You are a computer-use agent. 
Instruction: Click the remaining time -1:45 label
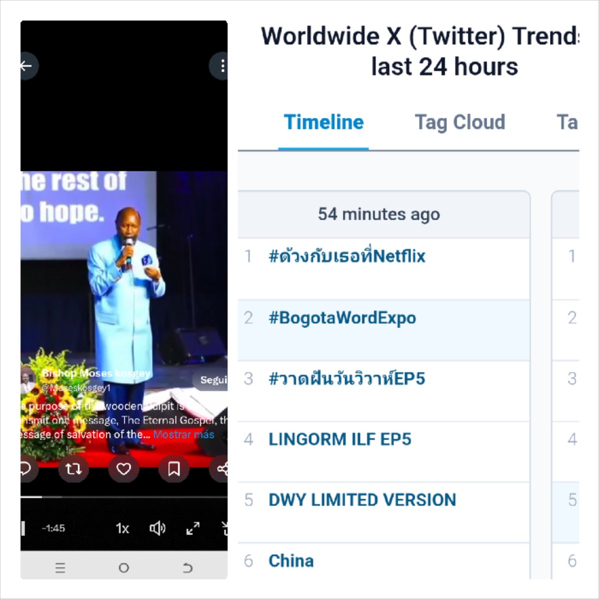pos(53,528)
